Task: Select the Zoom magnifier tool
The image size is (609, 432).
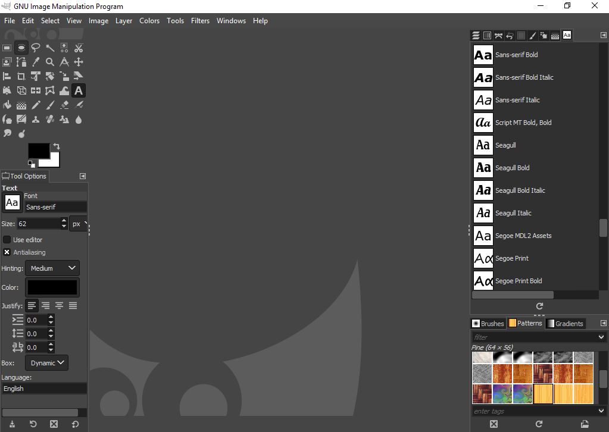Action: (x=50, y=62)
